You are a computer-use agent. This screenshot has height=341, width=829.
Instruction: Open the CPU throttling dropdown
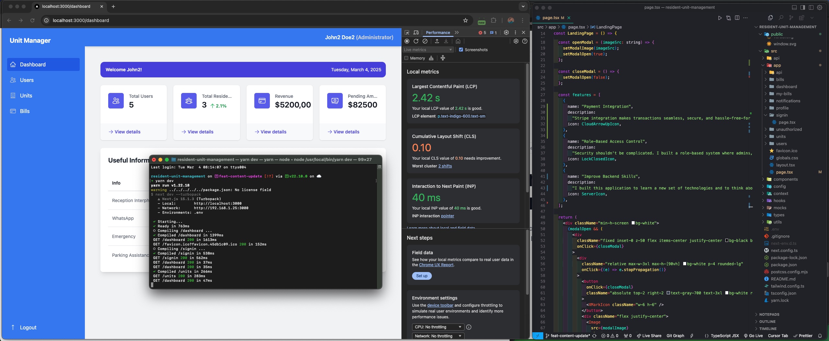pos(438,327)
